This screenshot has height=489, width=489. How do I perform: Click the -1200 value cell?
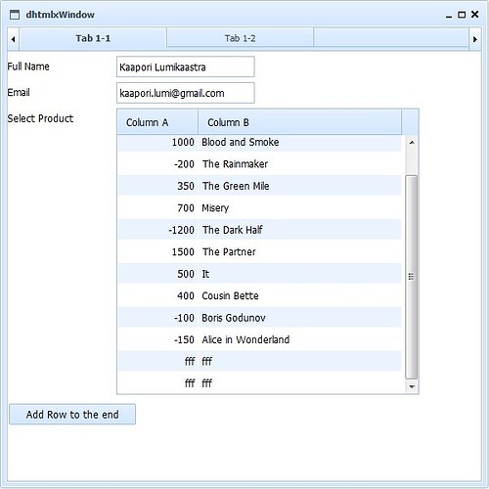(158, 230)
